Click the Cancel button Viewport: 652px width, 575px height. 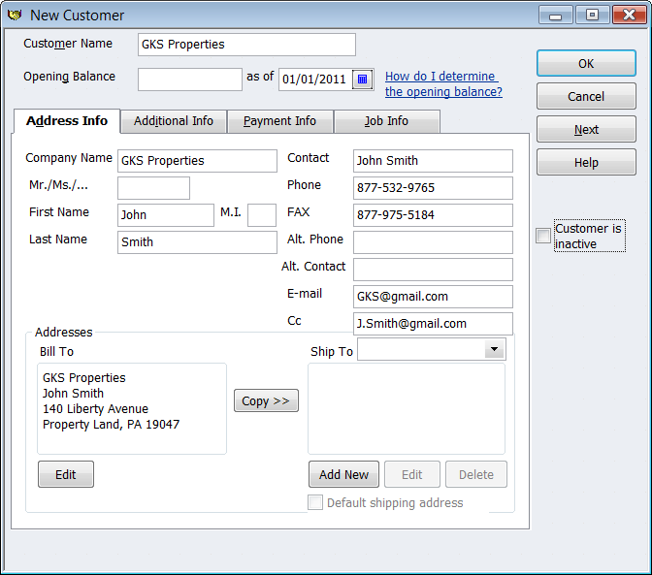(x=586, y=97)
